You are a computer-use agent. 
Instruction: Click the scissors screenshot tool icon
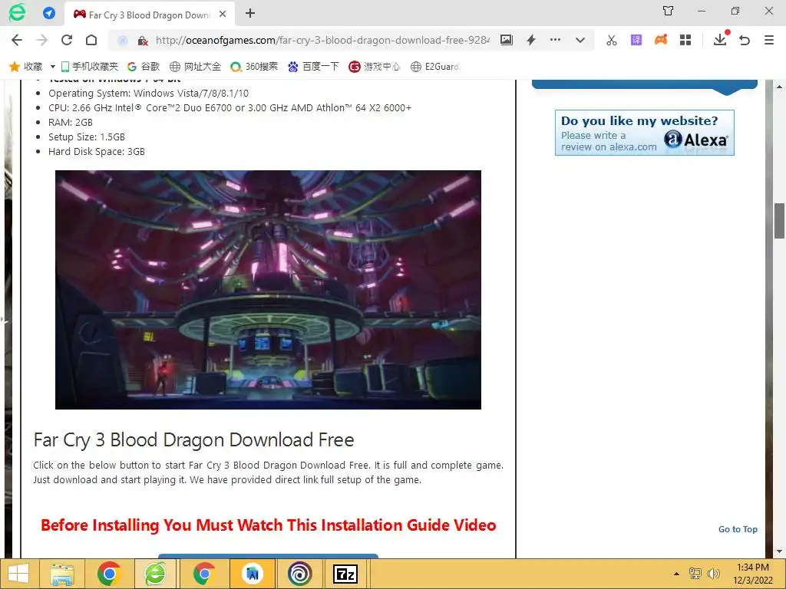pos(612,40)
